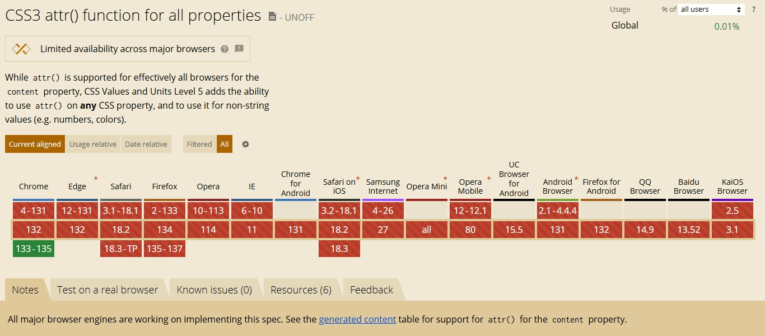The image size is (765, 336).
Task: Click the asterisk note beside Opera Mini
Action: pyautogui.click(x=445, y=179)
